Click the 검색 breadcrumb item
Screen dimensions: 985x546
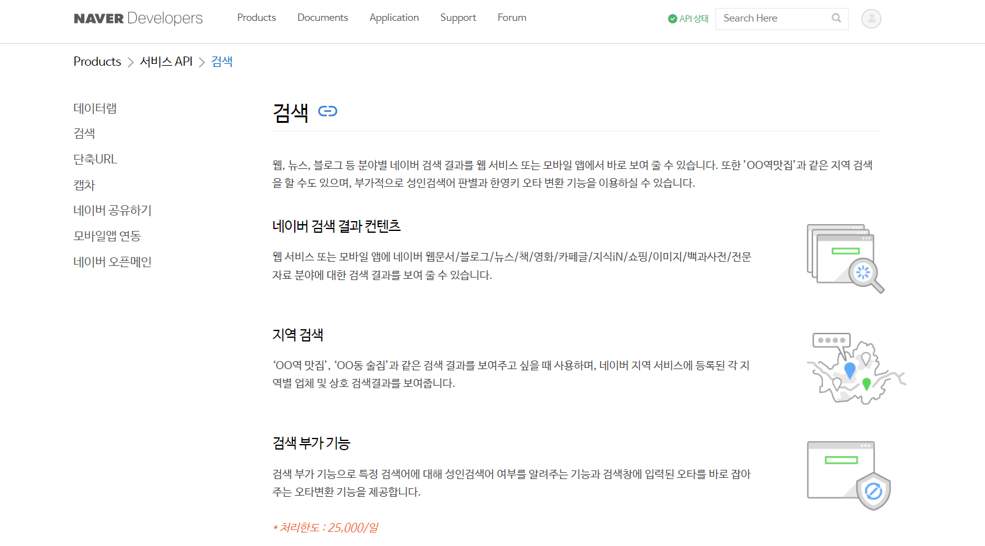click(x=222, y=61)
